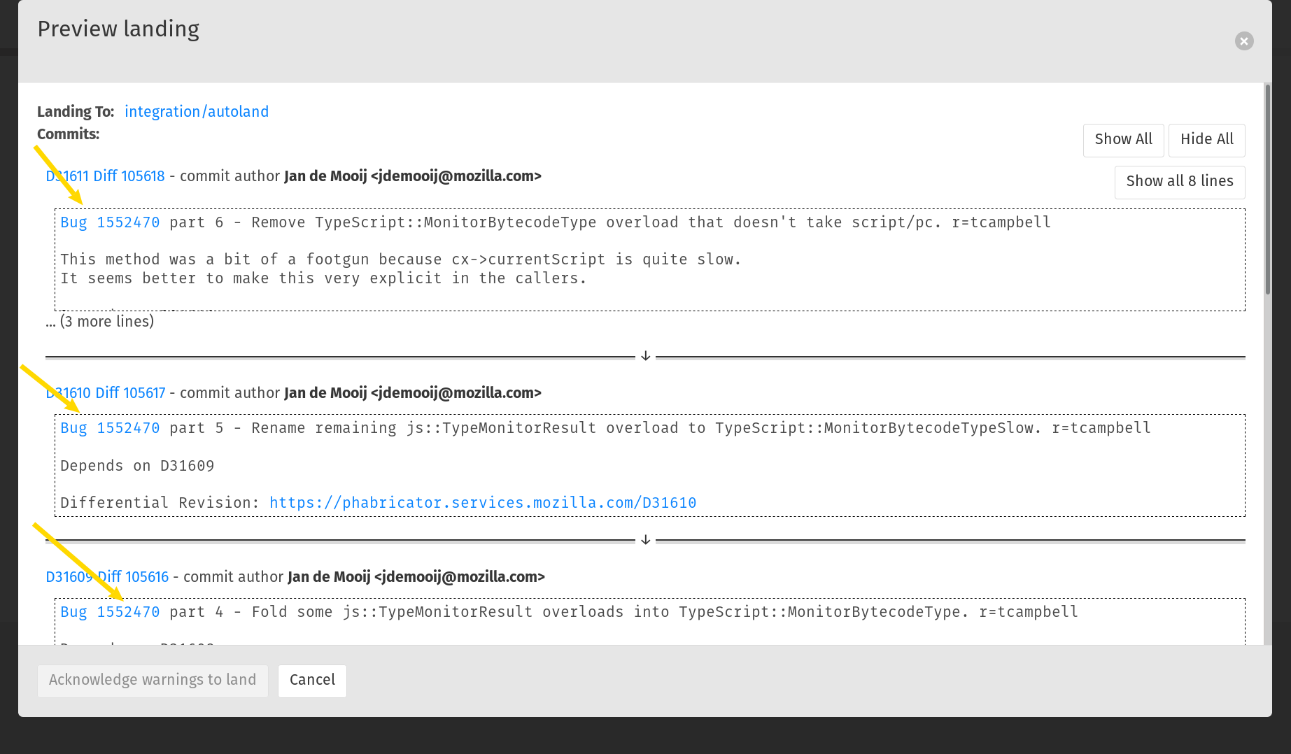The height and width of the screenshot is (754, 1291).
Task: Close the Preview landing dialog
Action: [1243, 41]
